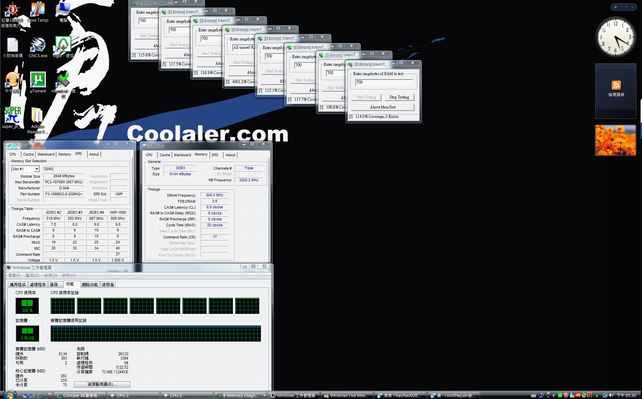Click the DRAM Frequency value 800.5 MHz
This screenshot has height=399, width=642.
coord(215,195)
